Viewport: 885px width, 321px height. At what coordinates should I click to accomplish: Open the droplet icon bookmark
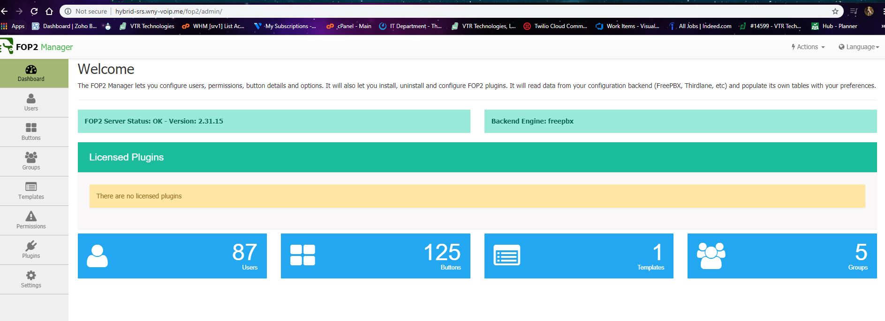point(108,26)
